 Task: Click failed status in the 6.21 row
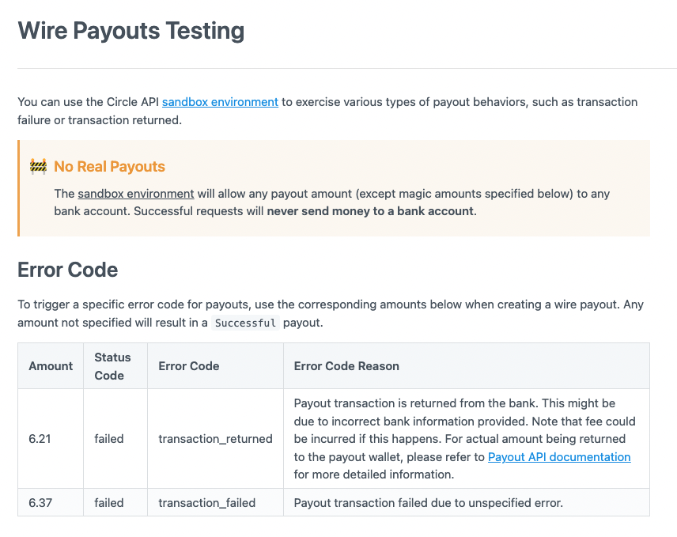pos(109,439)
